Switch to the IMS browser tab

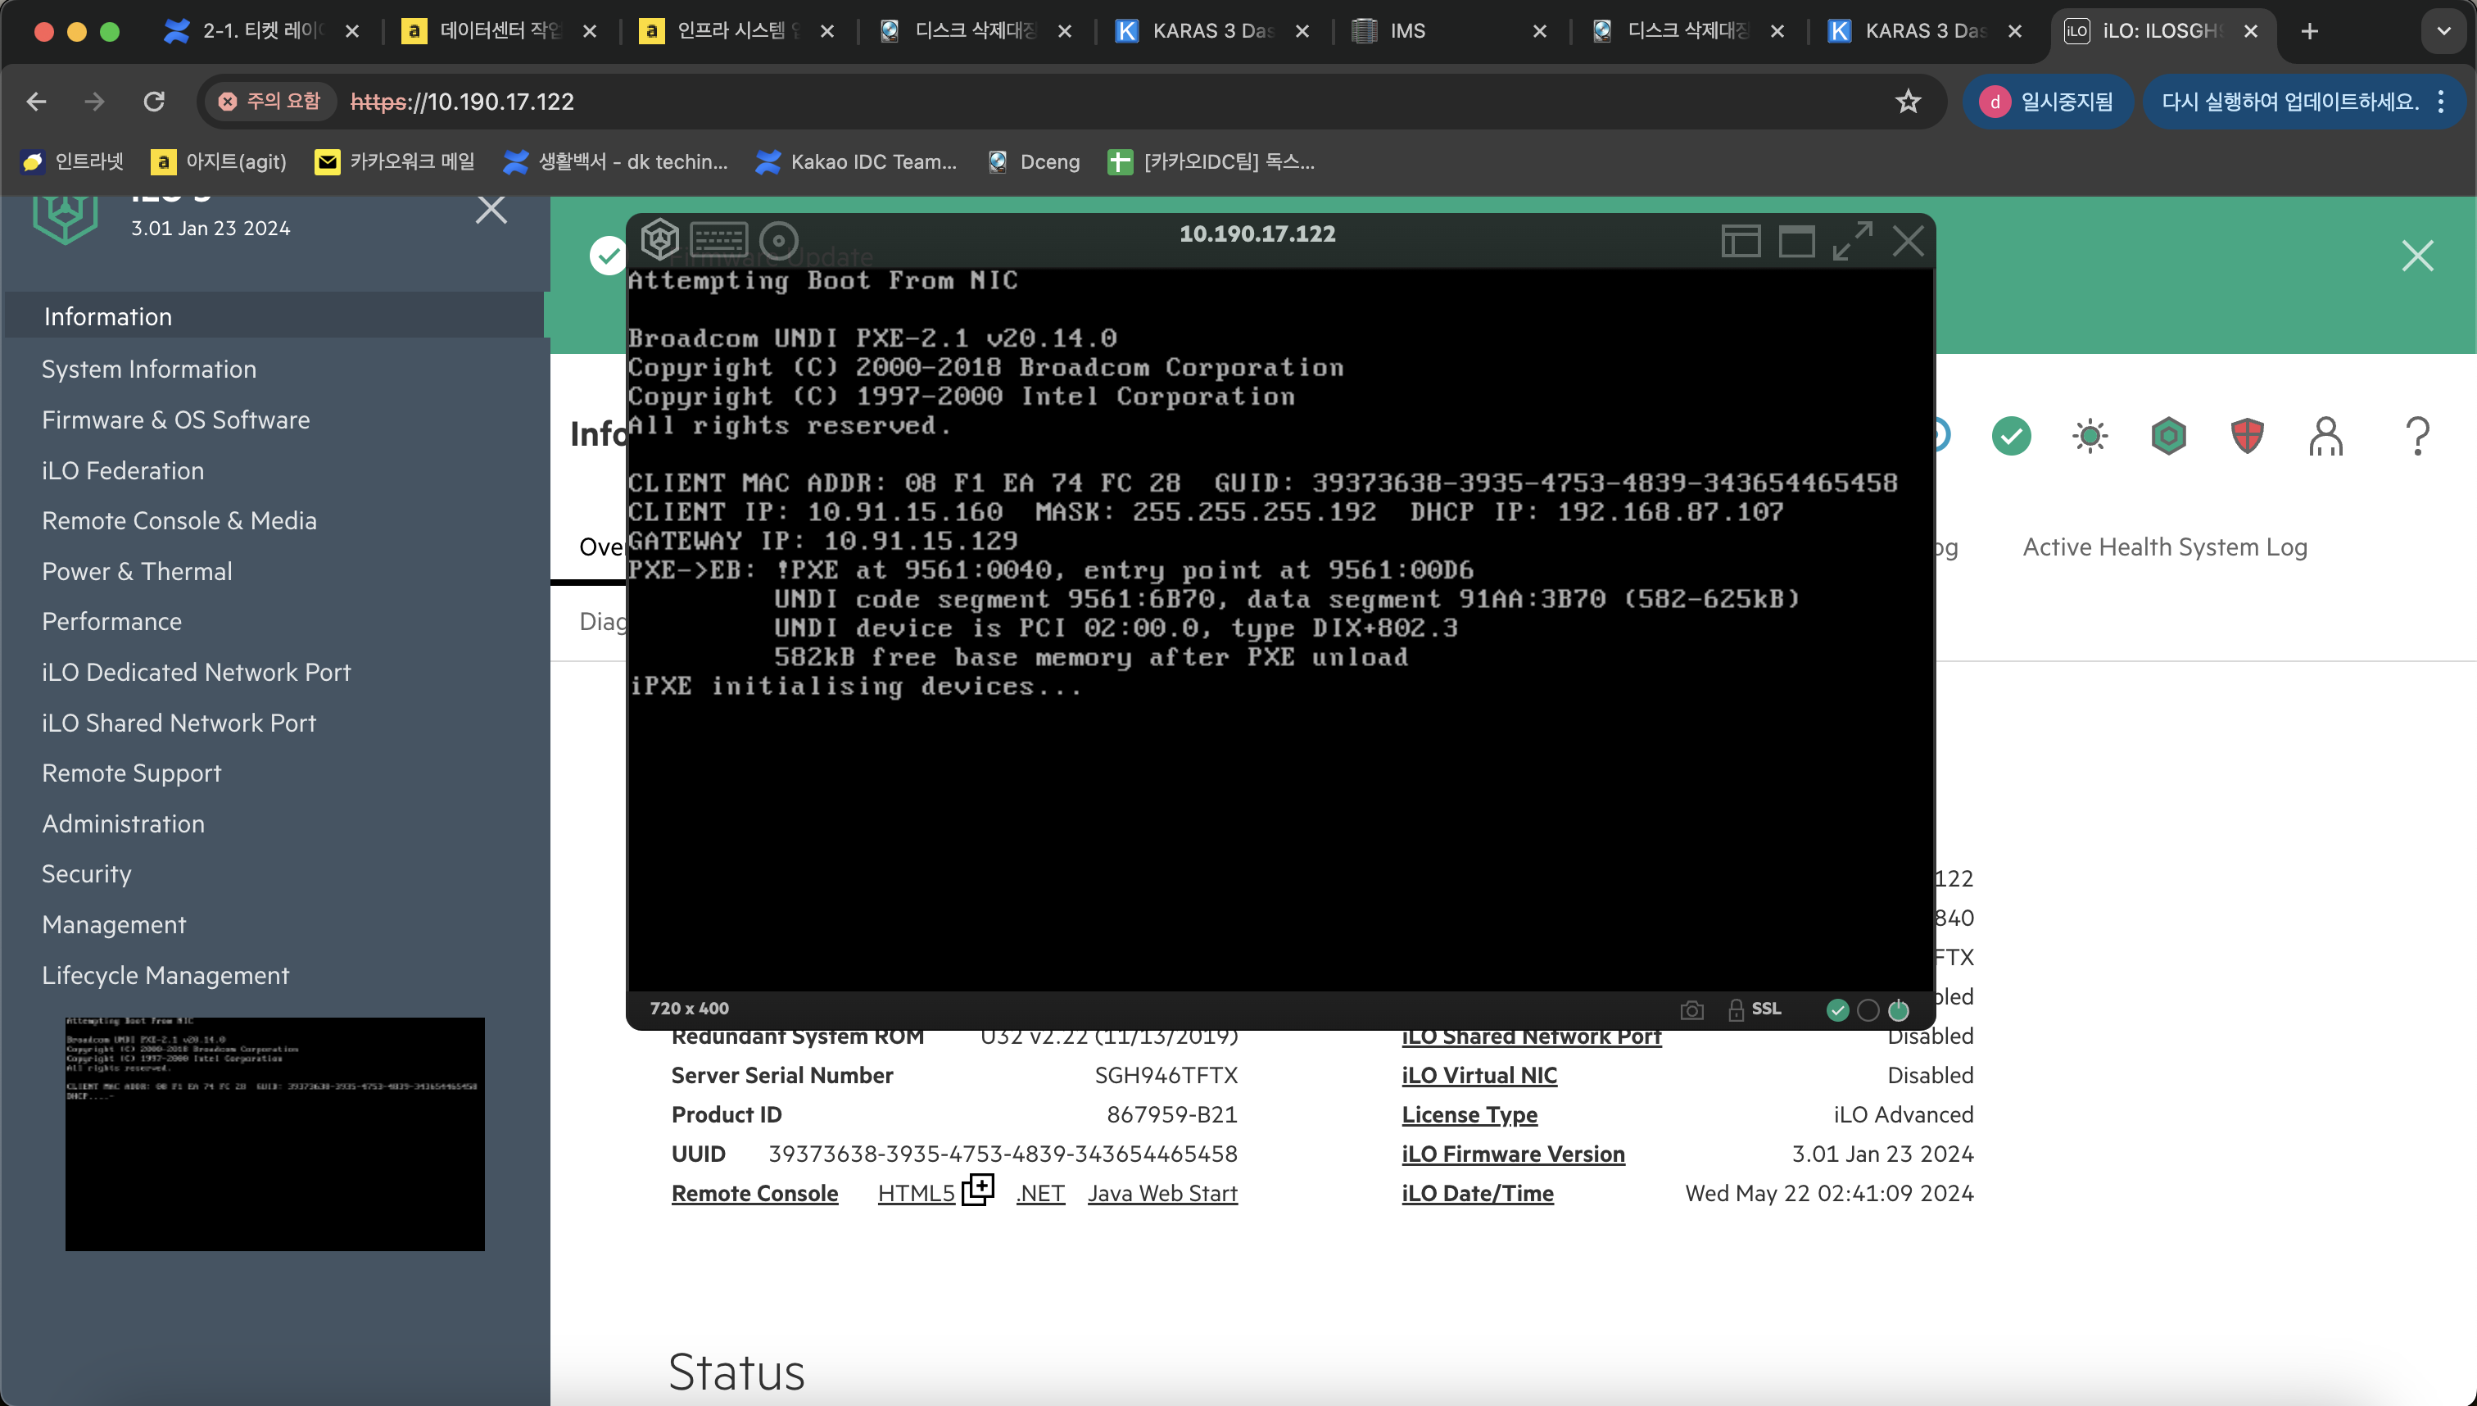pos(1450,32)
